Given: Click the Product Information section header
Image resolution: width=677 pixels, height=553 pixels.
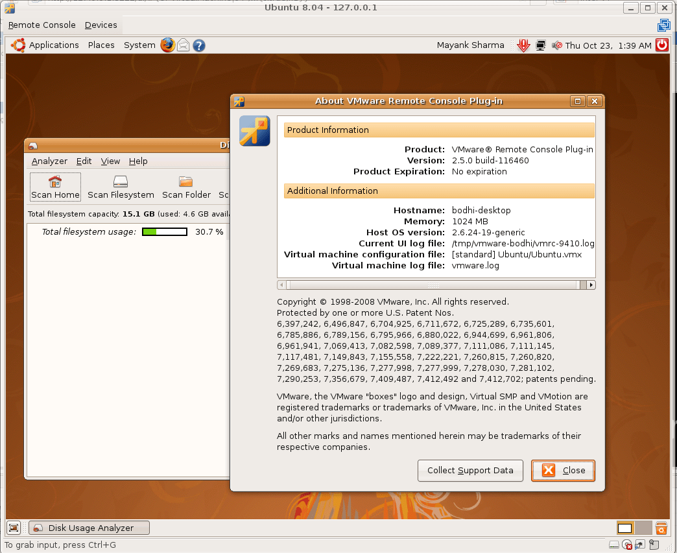Looking at the screenshot, I should (439, 130).
